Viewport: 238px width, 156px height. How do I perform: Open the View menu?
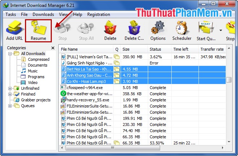click(63, 14)
